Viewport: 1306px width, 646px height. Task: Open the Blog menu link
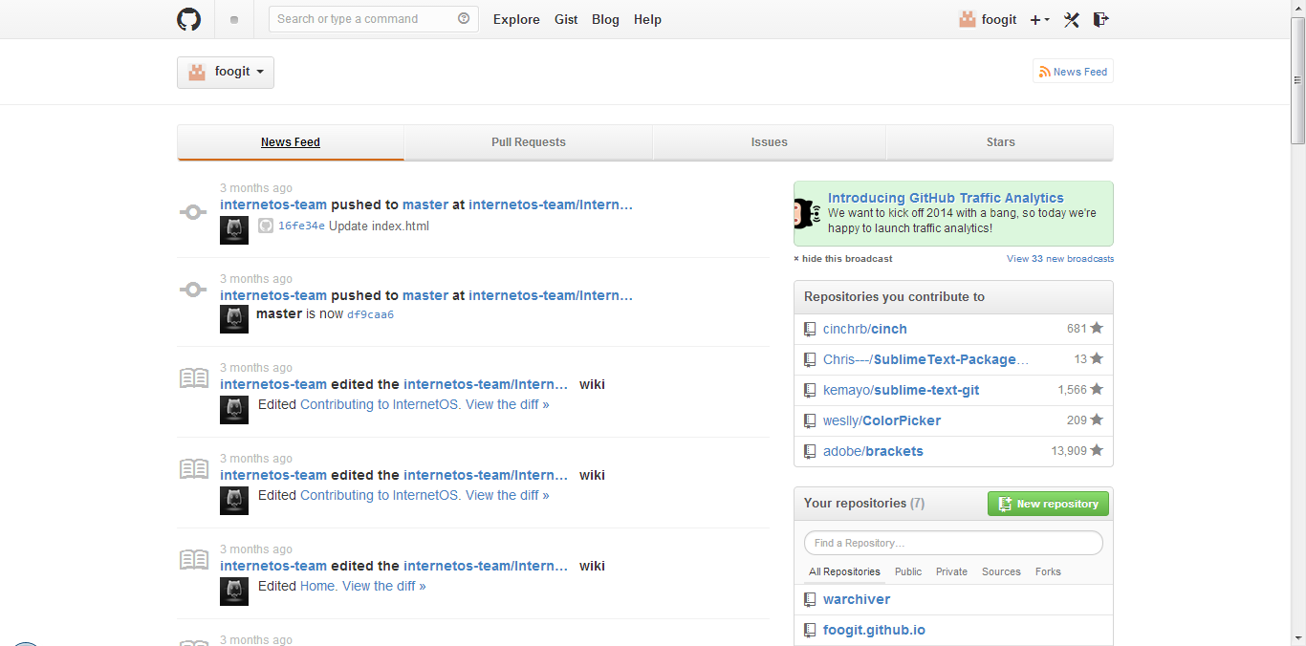[x=605, y=19]
